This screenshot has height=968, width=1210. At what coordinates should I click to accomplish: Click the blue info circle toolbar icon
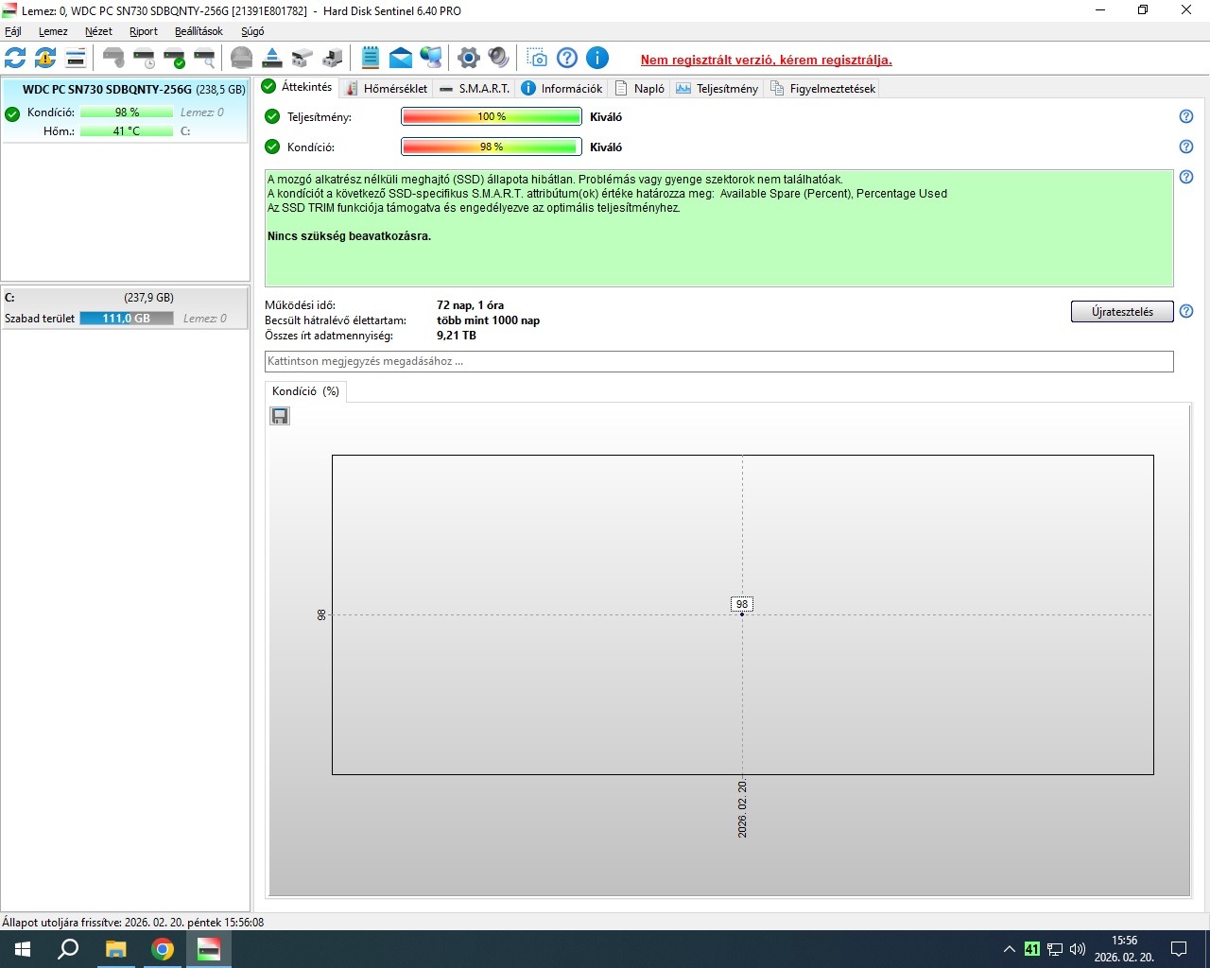[597, 59]
